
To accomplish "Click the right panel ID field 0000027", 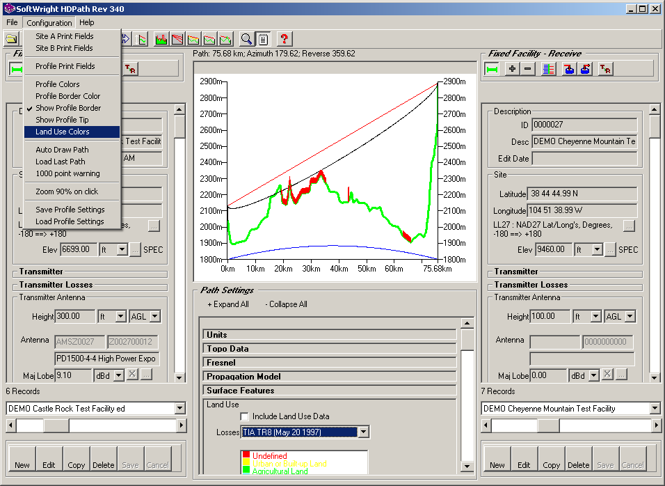I will 584,125.
